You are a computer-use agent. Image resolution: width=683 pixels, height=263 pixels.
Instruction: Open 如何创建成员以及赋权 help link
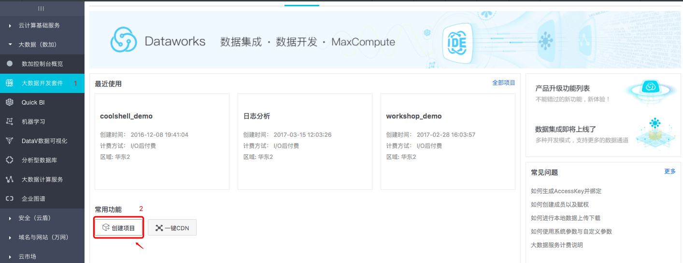(x=560, y=205)
